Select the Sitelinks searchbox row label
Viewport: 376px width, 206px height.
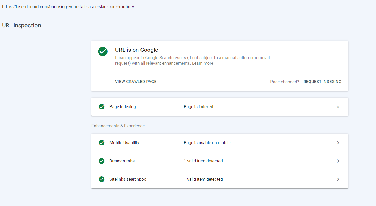click(x=128, y=179)
